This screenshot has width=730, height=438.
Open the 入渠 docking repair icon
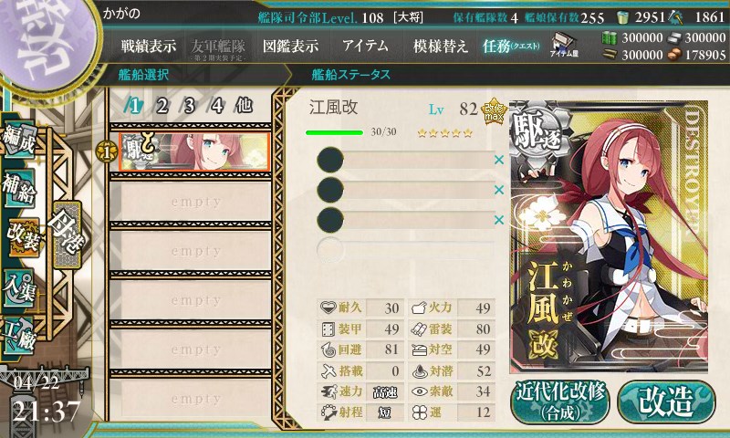(19, 289)
